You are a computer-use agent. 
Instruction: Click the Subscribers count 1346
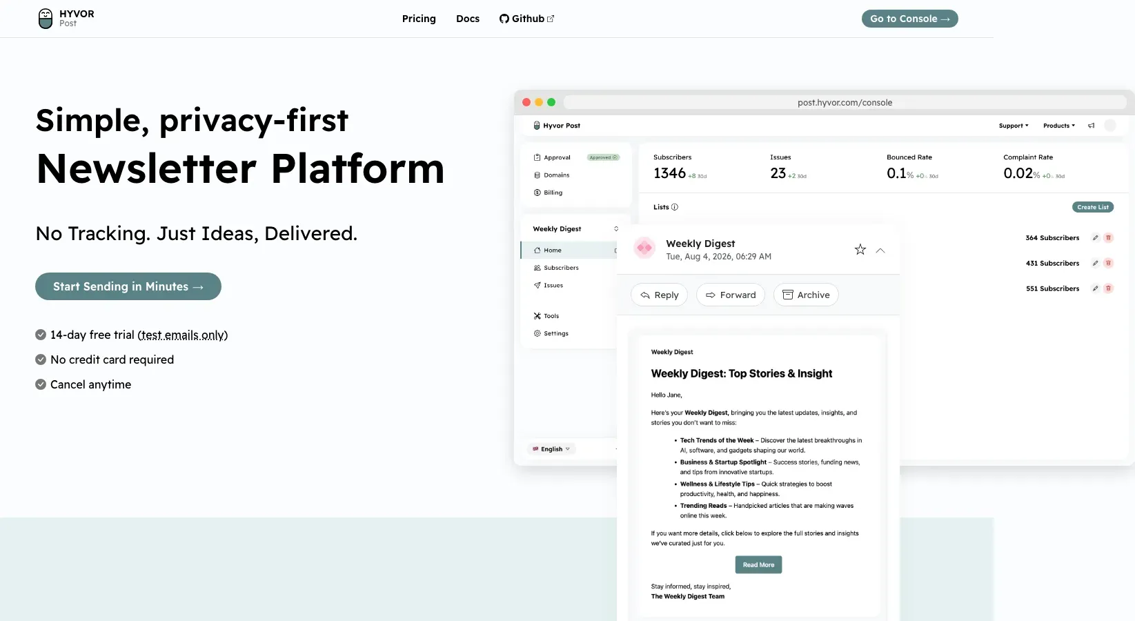pos(669,173)
